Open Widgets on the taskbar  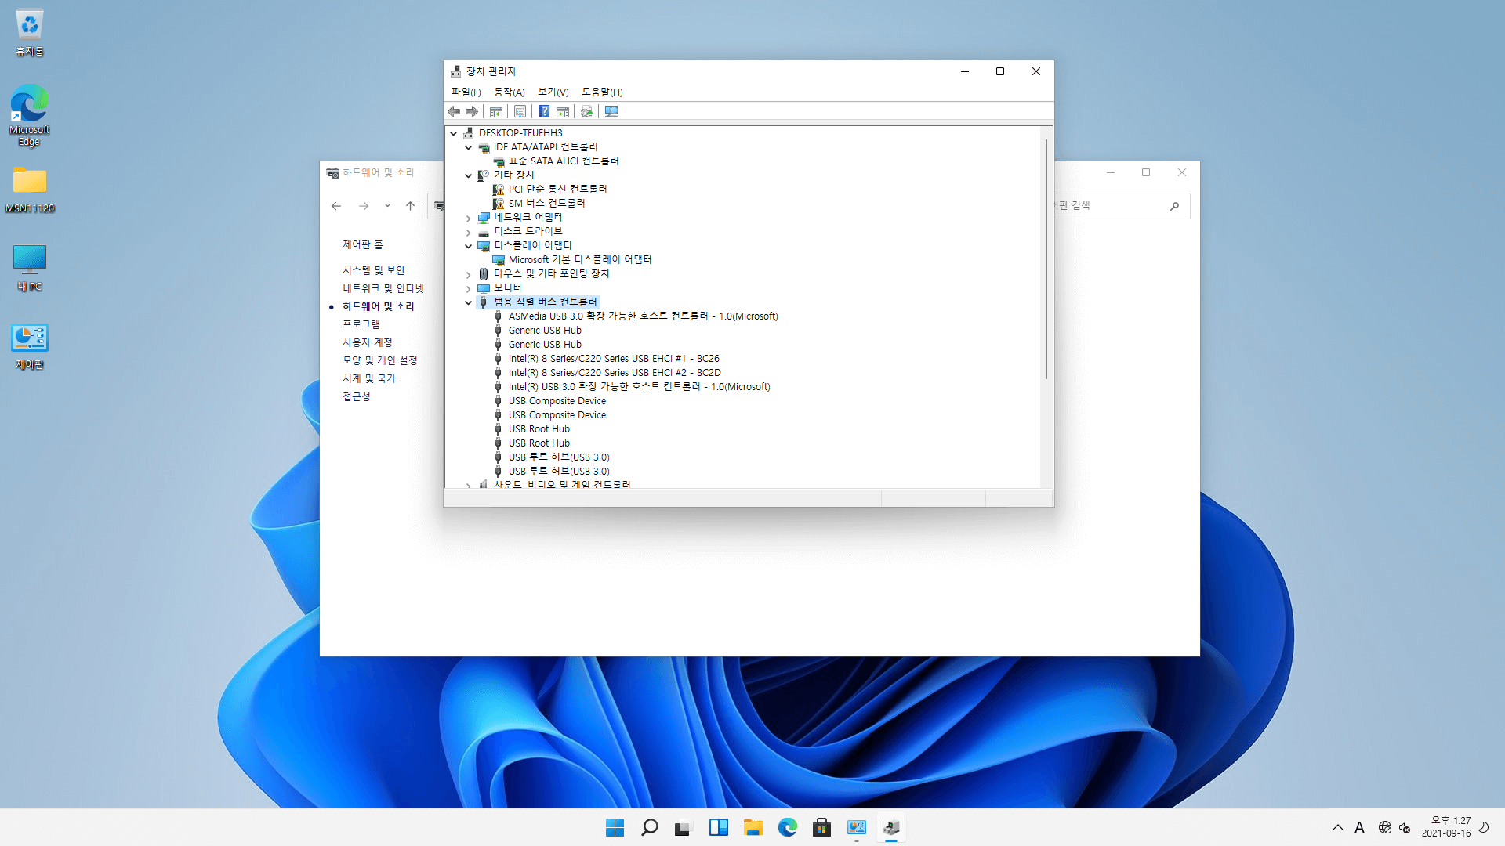click(719, 827)
